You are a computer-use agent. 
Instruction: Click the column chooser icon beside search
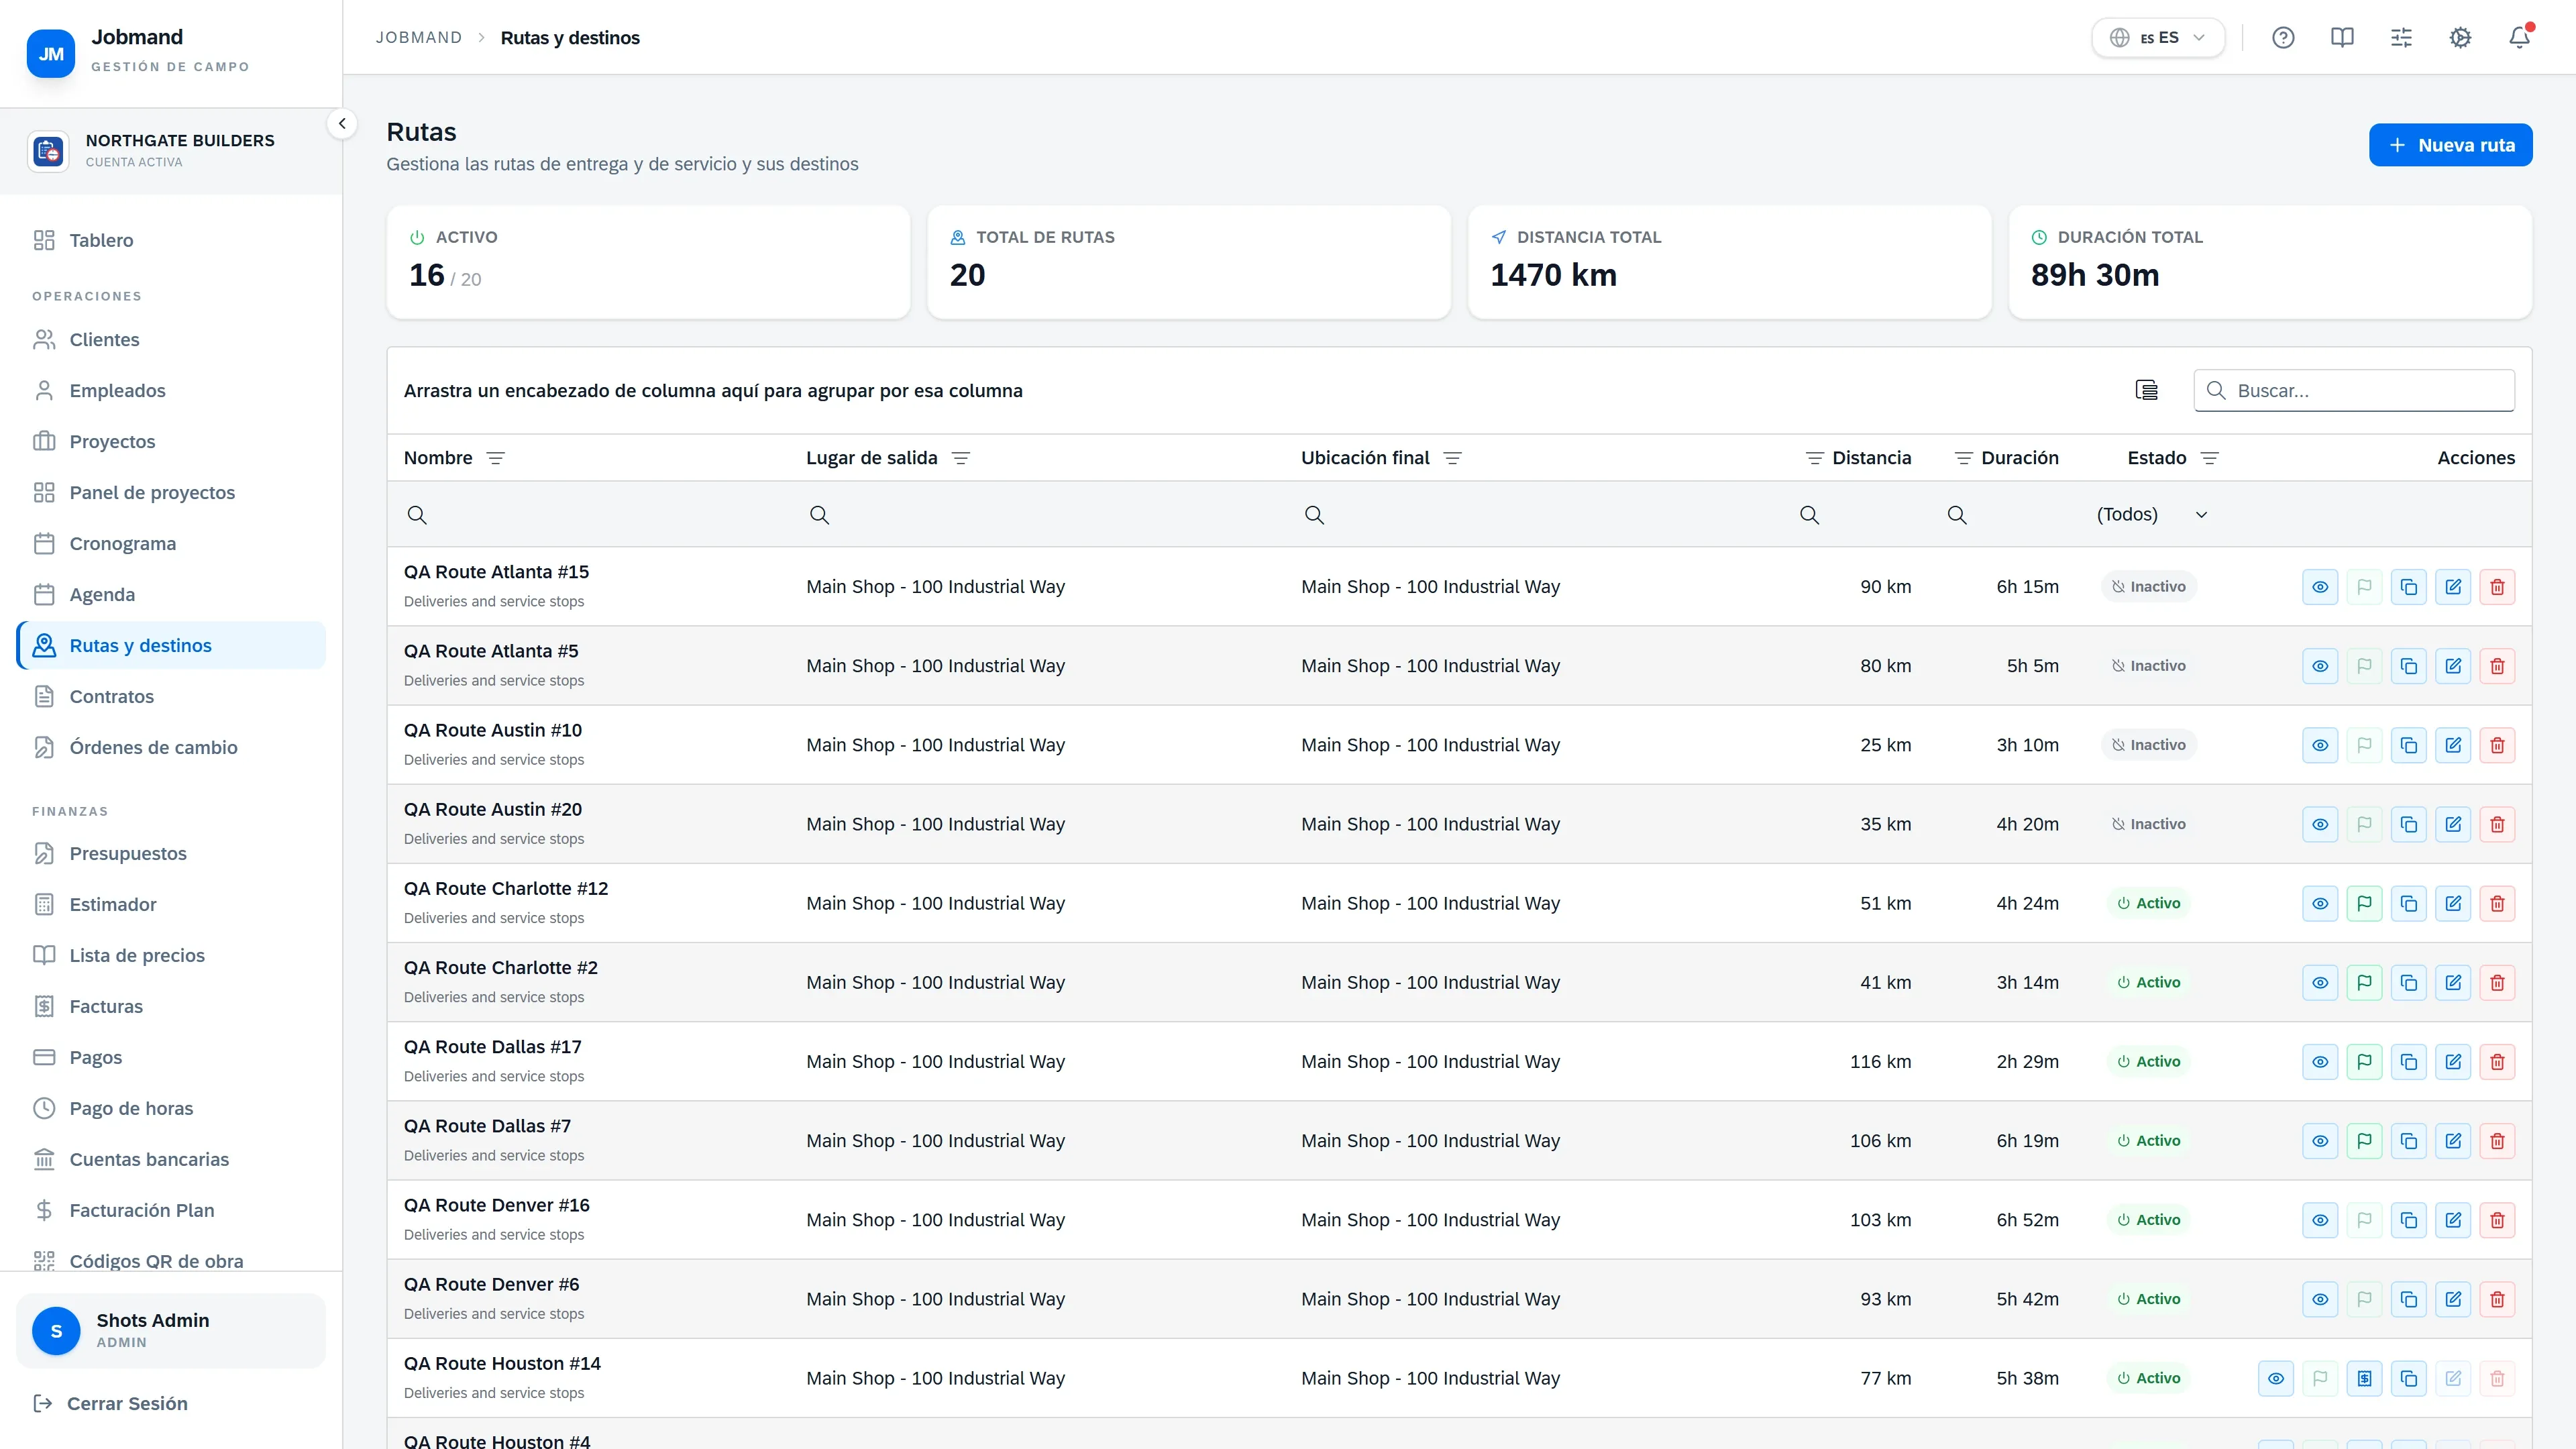[x=2146, y=390]
